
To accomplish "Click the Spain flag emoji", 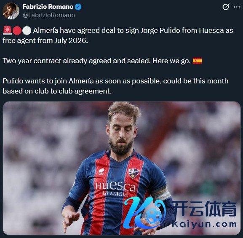I will point(197,61).
